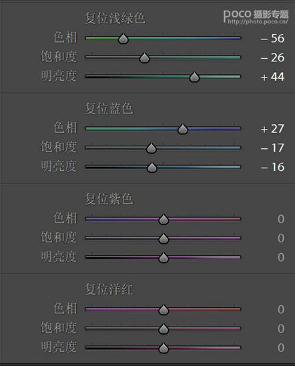Click the blue saturation value -17
Viewport: 295px width, 366px height.
tap(272, 148)
